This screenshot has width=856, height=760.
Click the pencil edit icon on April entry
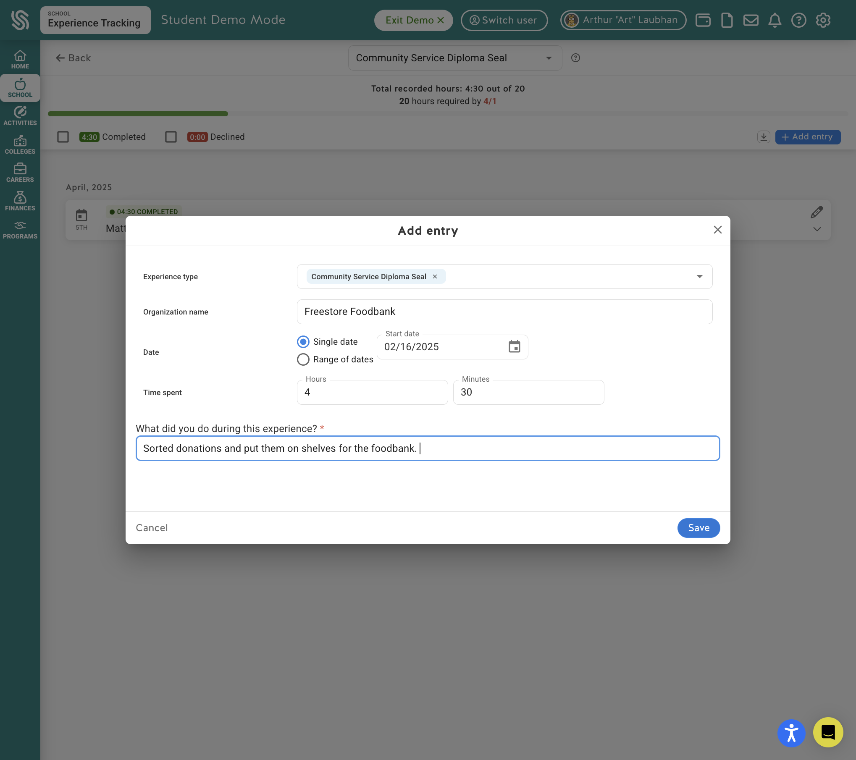click(817, 212)
